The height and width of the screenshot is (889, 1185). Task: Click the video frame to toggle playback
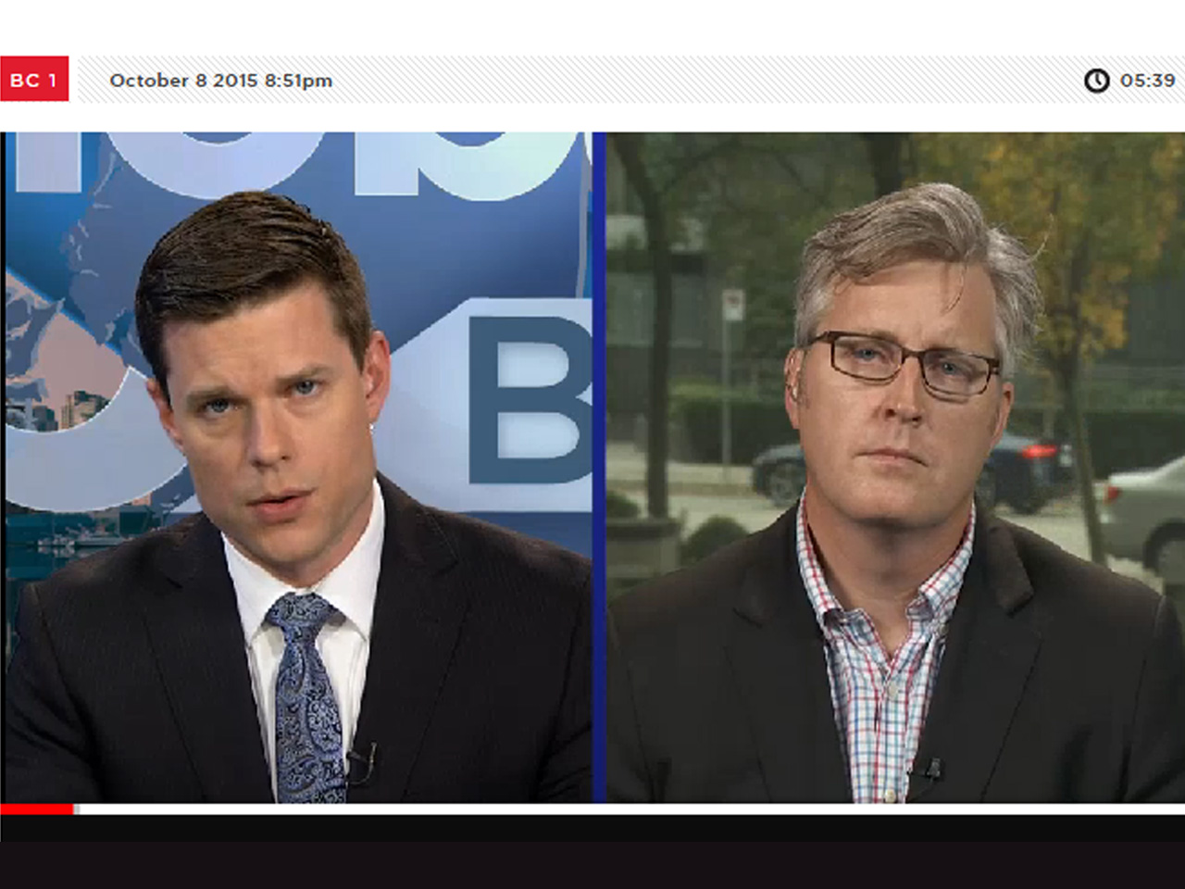(x=592, y=468)
